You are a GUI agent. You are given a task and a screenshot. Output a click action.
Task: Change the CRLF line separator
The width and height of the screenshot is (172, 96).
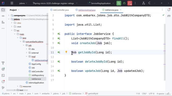point(144,94)
